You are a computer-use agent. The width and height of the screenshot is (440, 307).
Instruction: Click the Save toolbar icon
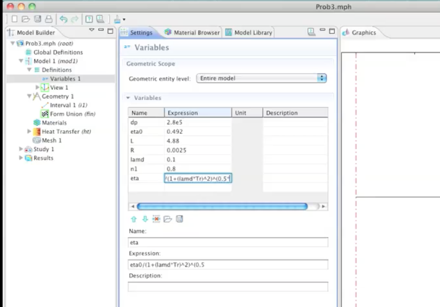[x=37, y=19]
